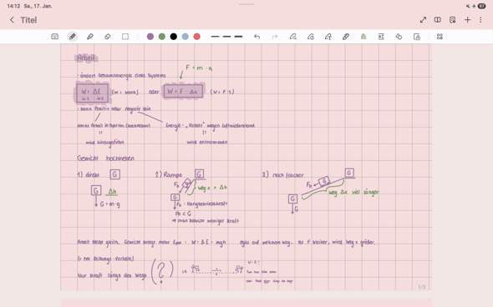The image size is (493, 307).
Task: Add a new page with plus icon
Action: click(x=468, y=20)
